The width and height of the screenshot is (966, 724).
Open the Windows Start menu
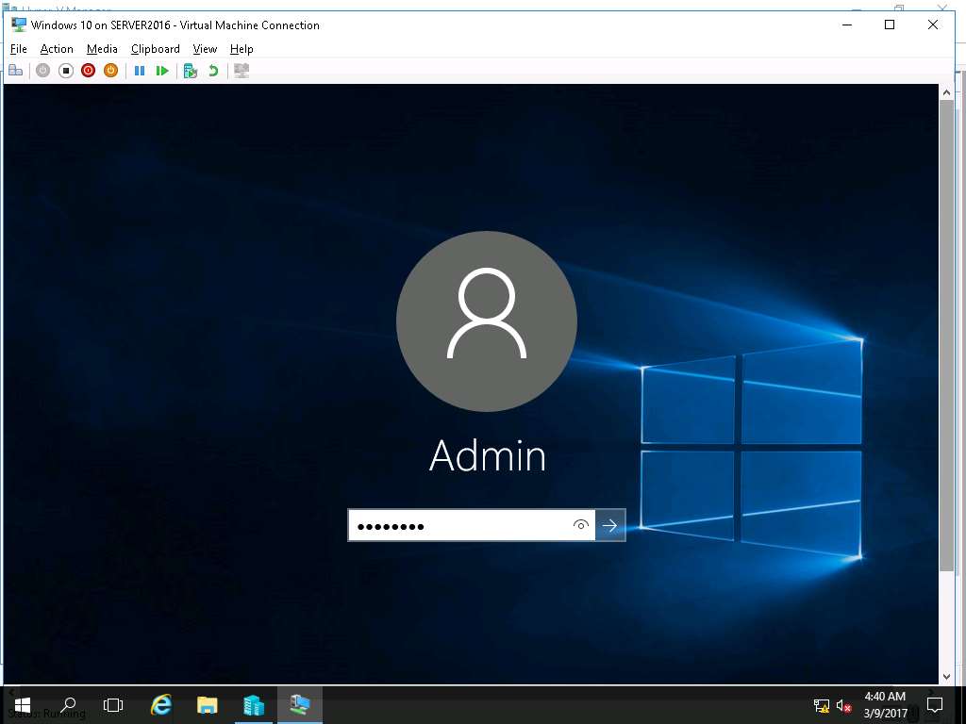coord(23,705)
